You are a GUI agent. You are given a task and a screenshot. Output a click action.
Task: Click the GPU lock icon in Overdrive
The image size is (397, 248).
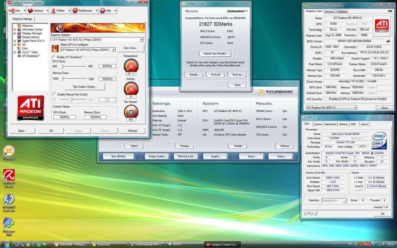[55, 48]
